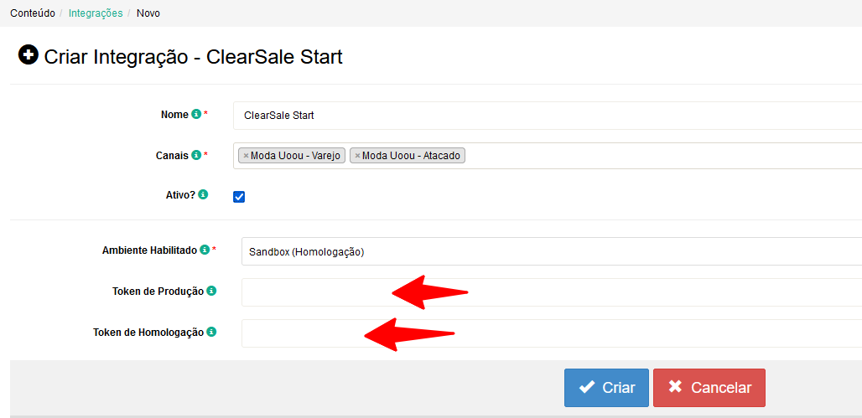
Task: Click the info icon next to Ativo?
Action: point(203,194)
